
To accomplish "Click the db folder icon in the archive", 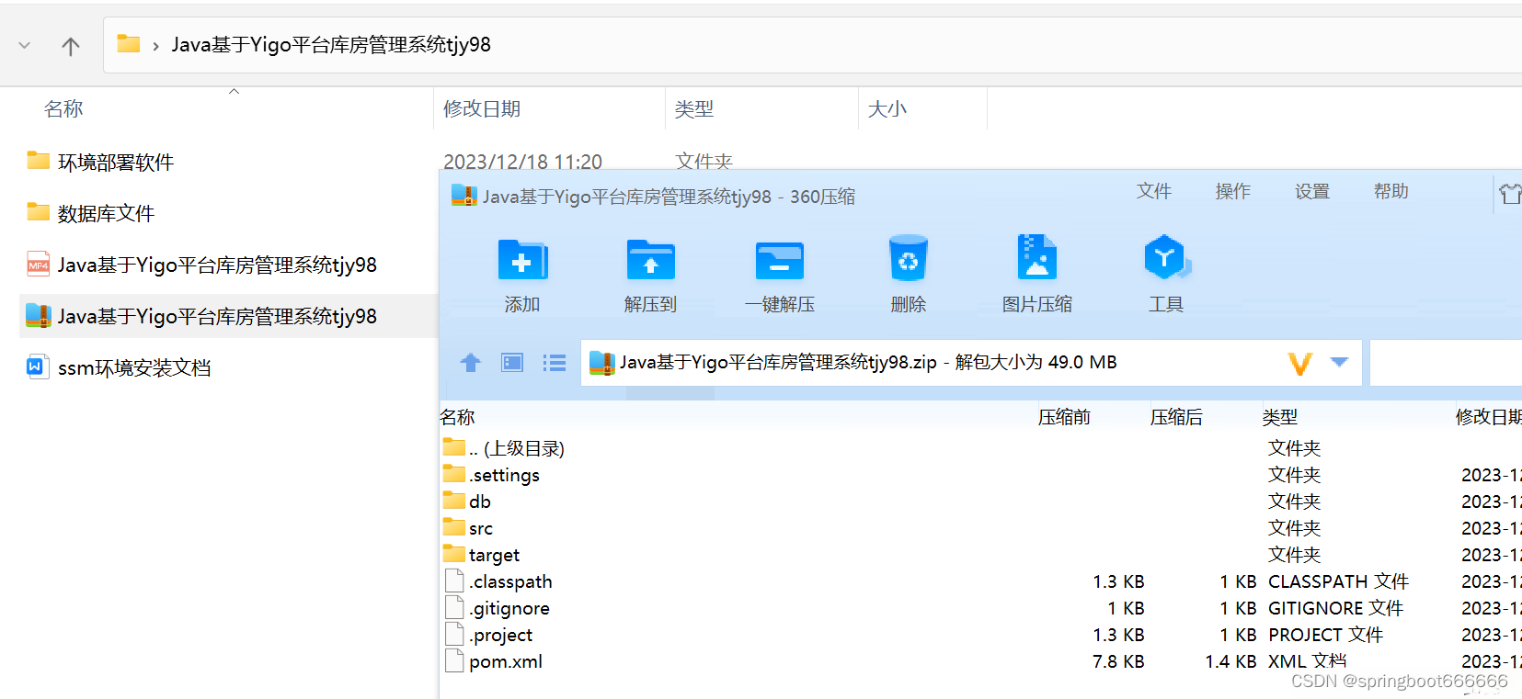I will pos(454,501).
